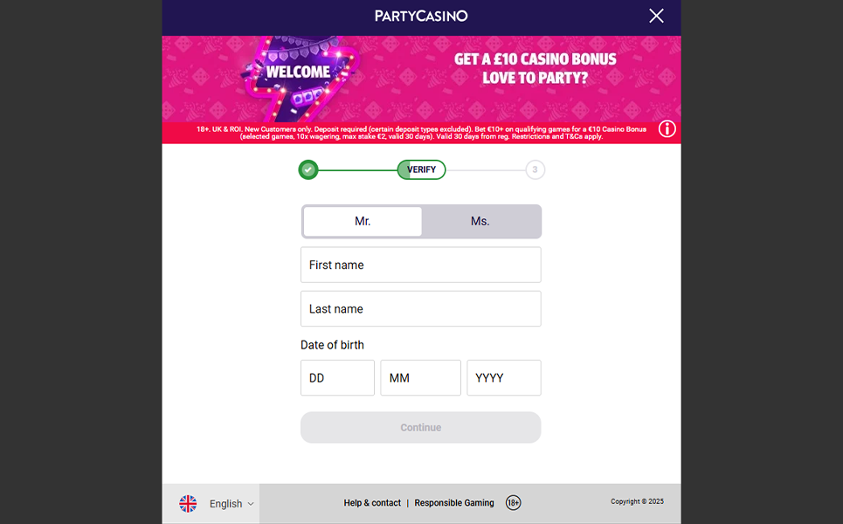Click the PartyCasino logo in the header

[421, 16]
